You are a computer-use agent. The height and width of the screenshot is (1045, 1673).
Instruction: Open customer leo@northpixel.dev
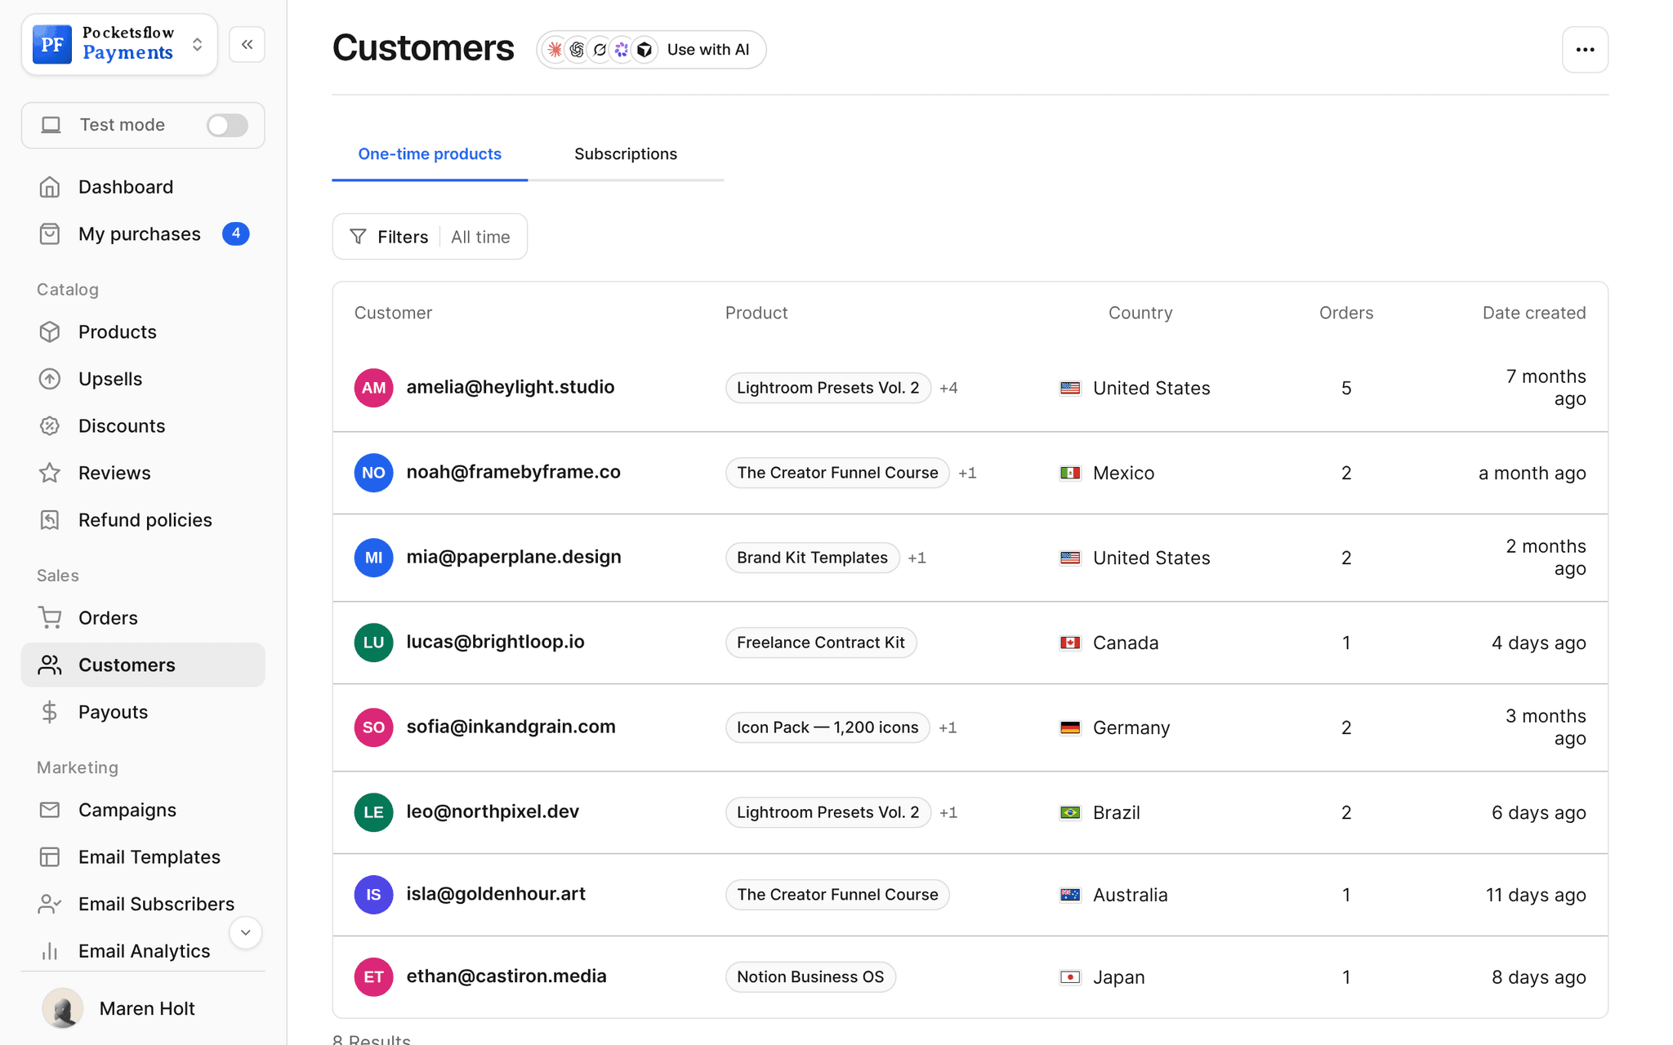click(493, 812)
